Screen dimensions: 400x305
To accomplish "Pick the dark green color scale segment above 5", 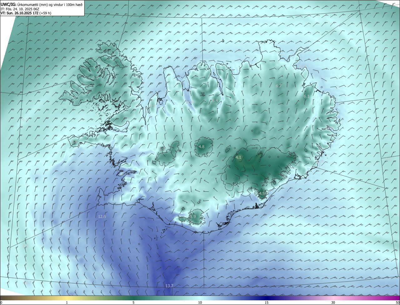I will point(133,298).
